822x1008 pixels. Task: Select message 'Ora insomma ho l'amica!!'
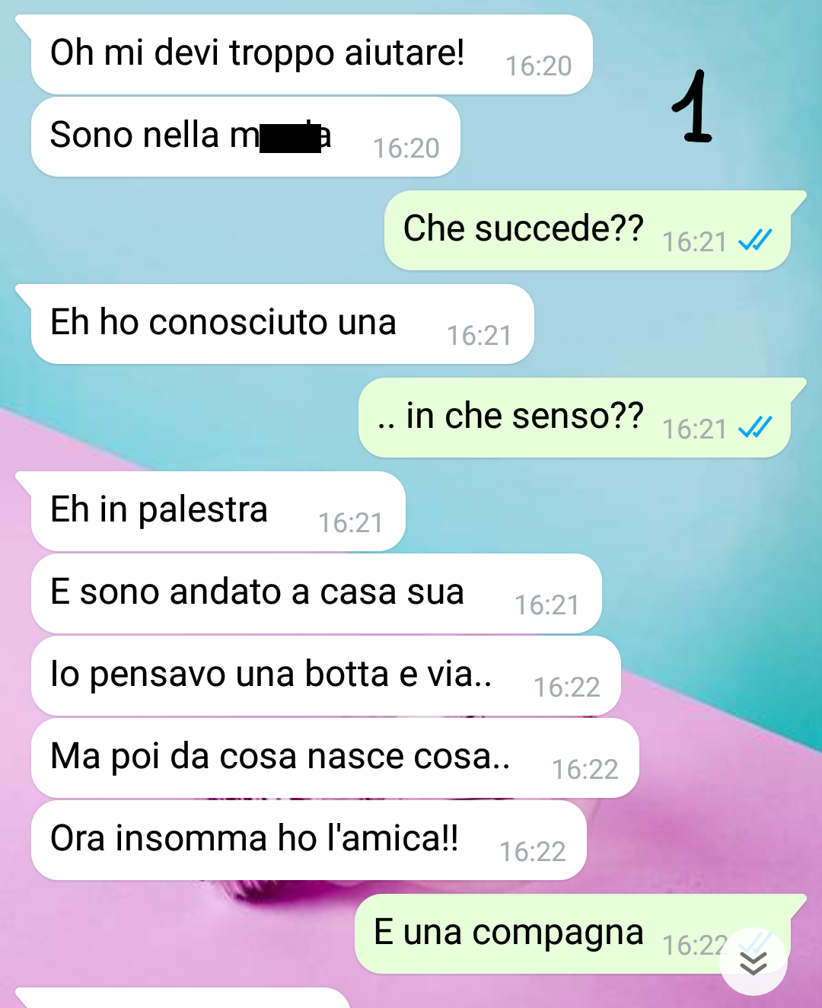pyautogui.click(x=308, y=841)
